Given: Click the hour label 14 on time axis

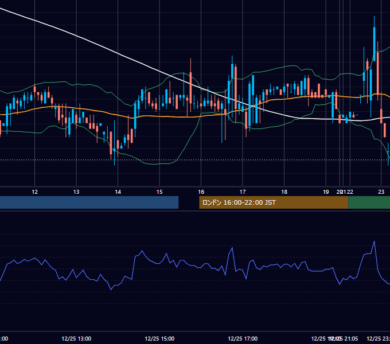Looking at the screenshot, I should 118,192.
